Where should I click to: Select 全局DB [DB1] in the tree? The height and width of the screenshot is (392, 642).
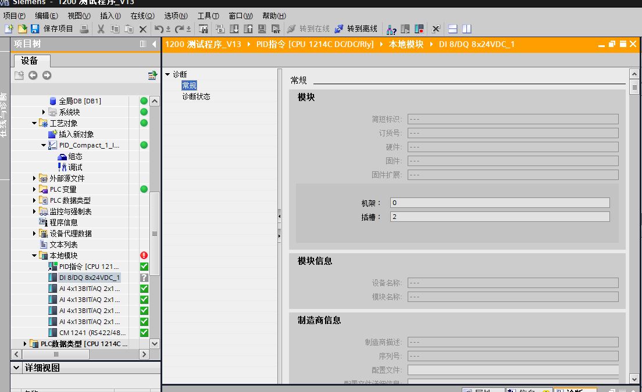80,101
